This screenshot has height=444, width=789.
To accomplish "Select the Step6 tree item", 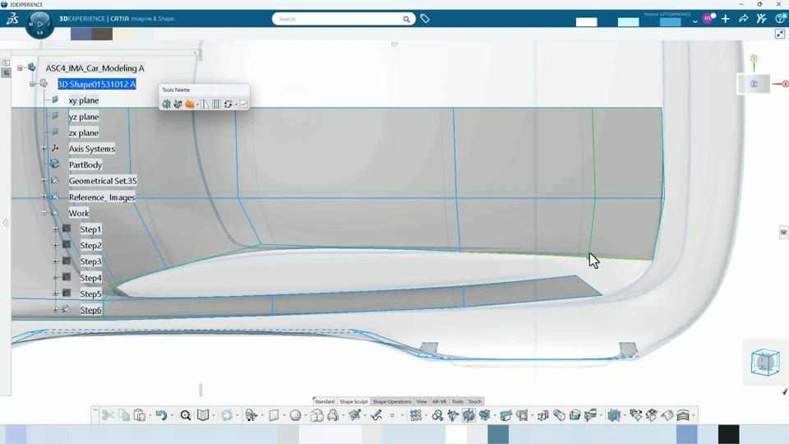I will 90,310.
